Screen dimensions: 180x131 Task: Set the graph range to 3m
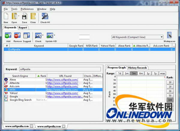click(134, 73)
